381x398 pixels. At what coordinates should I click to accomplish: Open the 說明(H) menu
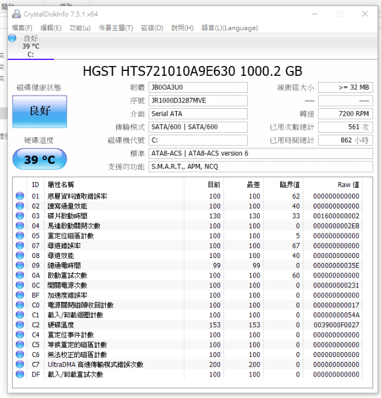[182, 28]
